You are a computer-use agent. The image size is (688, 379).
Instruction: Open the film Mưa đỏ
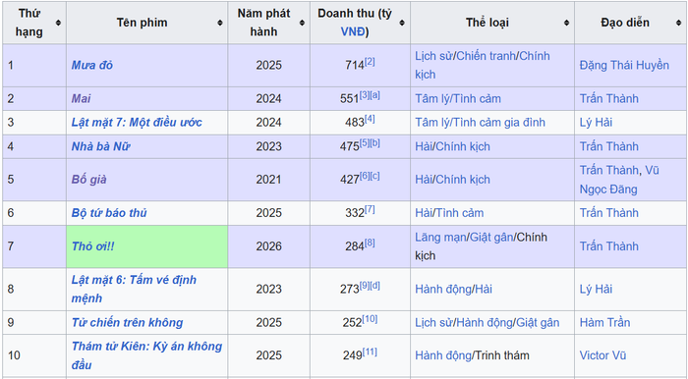pos(92,65)
